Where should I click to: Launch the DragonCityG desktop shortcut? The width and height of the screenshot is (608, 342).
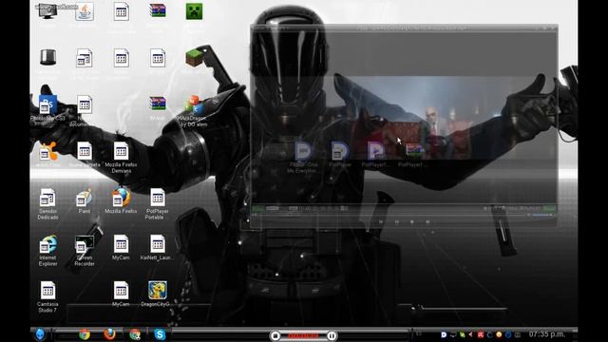pyautogui.click(x=158, y=290)
